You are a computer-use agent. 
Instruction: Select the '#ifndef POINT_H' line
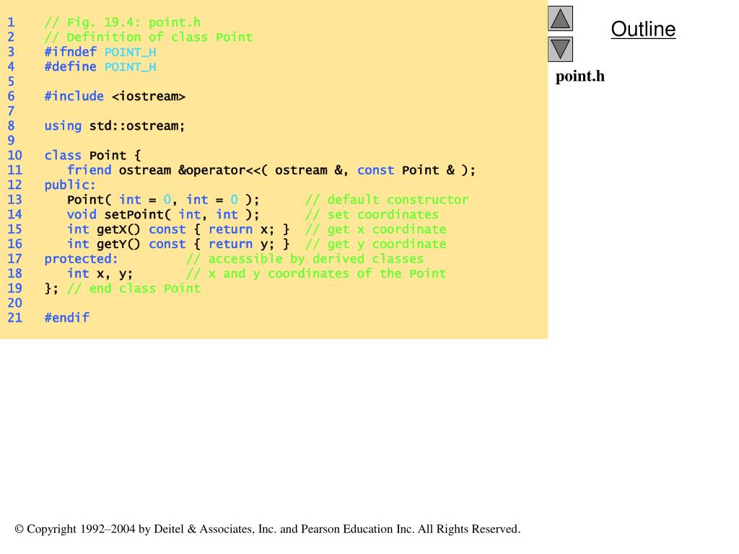[100, 52]
